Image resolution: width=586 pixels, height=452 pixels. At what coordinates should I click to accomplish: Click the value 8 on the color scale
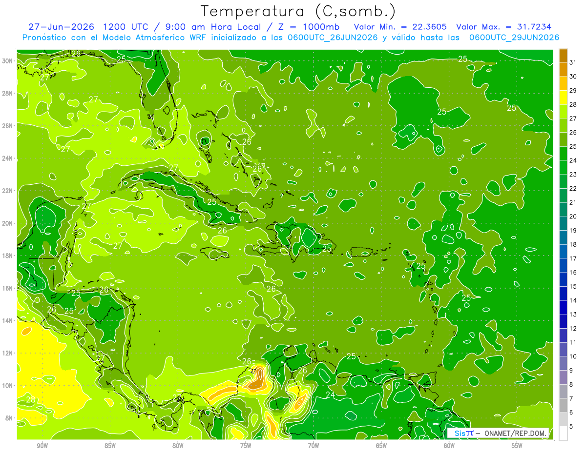[571, 384]
